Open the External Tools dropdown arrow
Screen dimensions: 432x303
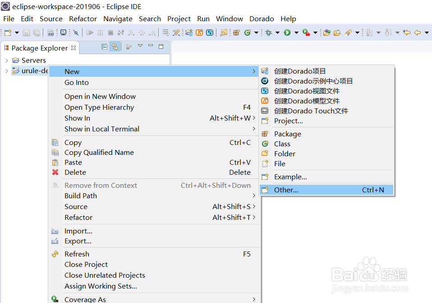[316, 33]
